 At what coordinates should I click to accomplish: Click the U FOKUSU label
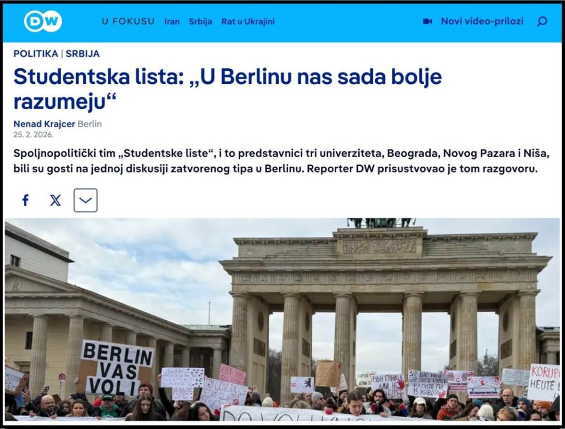point(128,22)
